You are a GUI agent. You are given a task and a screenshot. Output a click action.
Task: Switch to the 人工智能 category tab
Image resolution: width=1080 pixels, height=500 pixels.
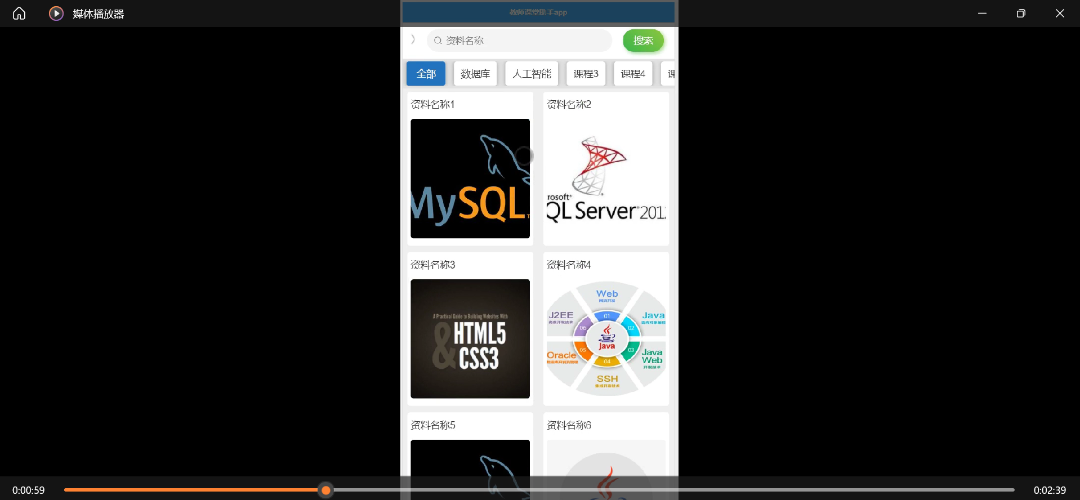pyautogui.click(x=532, y=74)
